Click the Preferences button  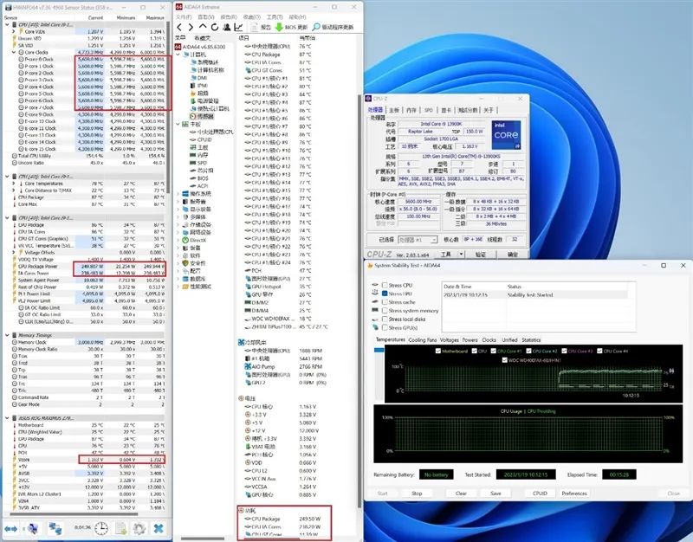click(573, 494)
